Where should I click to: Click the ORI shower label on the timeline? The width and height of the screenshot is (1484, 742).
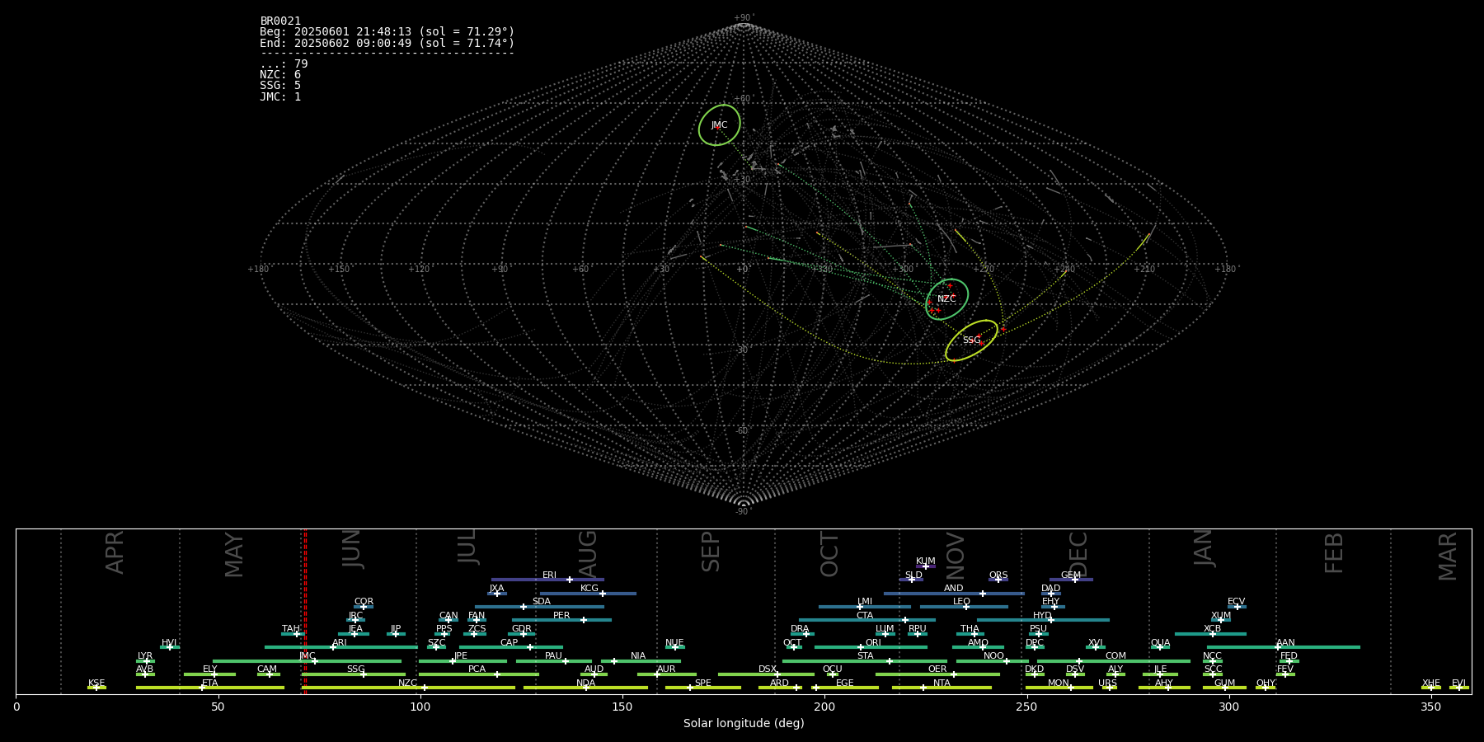tap(873, 643)
